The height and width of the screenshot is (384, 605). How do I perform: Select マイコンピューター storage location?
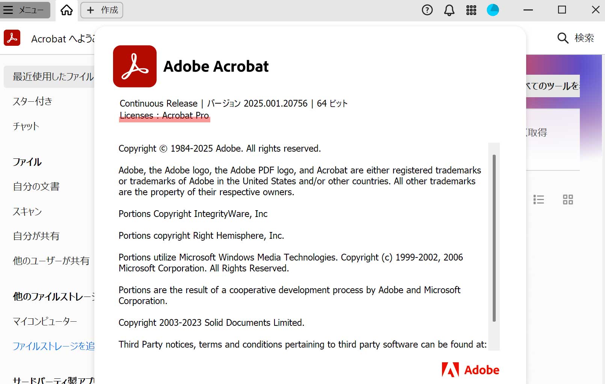pyautogui.click(x=44, y=321)
